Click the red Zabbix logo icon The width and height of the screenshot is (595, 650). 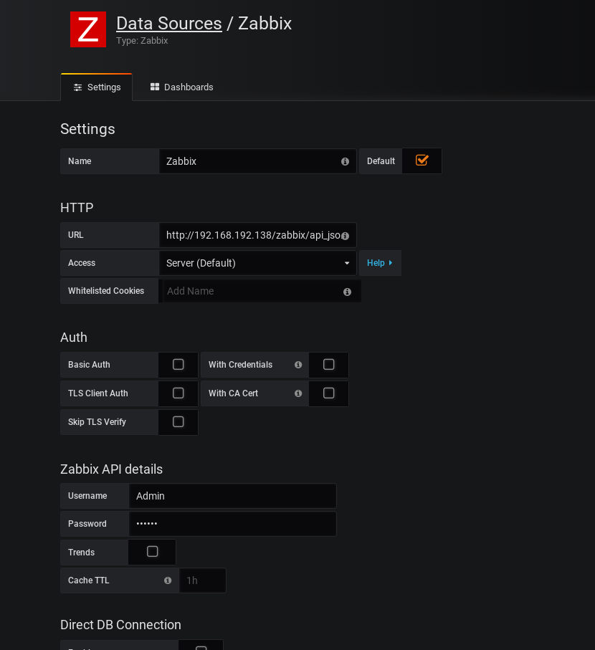(88, 29)
